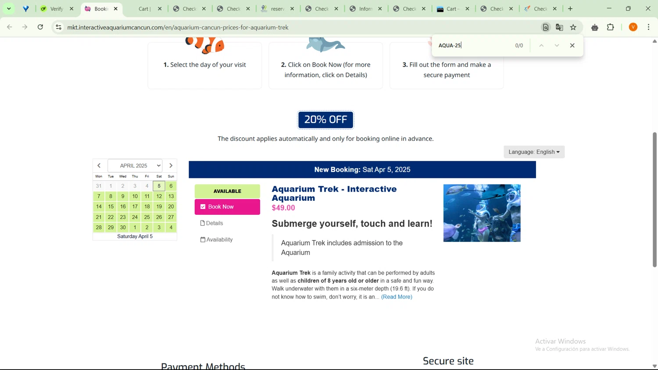
Task: Toggle the Book Now checkbox icon
Action: (203, 207)
